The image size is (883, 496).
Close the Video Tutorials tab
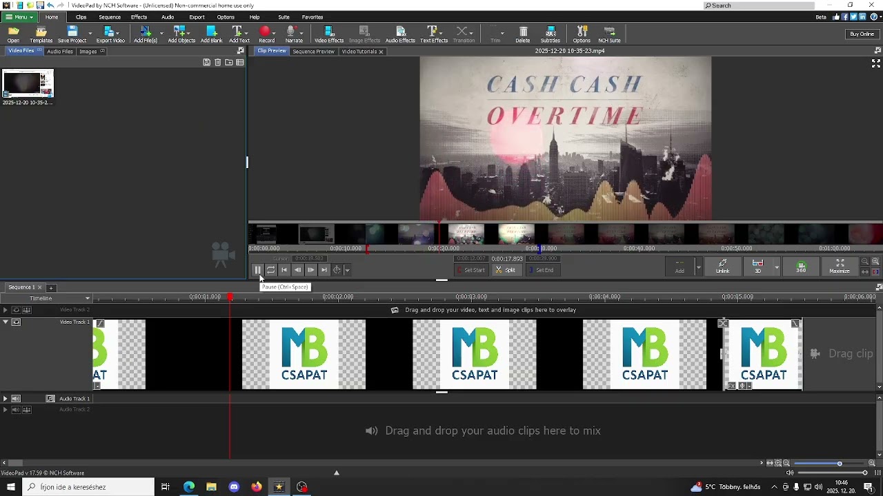click(x=381, y=52)
